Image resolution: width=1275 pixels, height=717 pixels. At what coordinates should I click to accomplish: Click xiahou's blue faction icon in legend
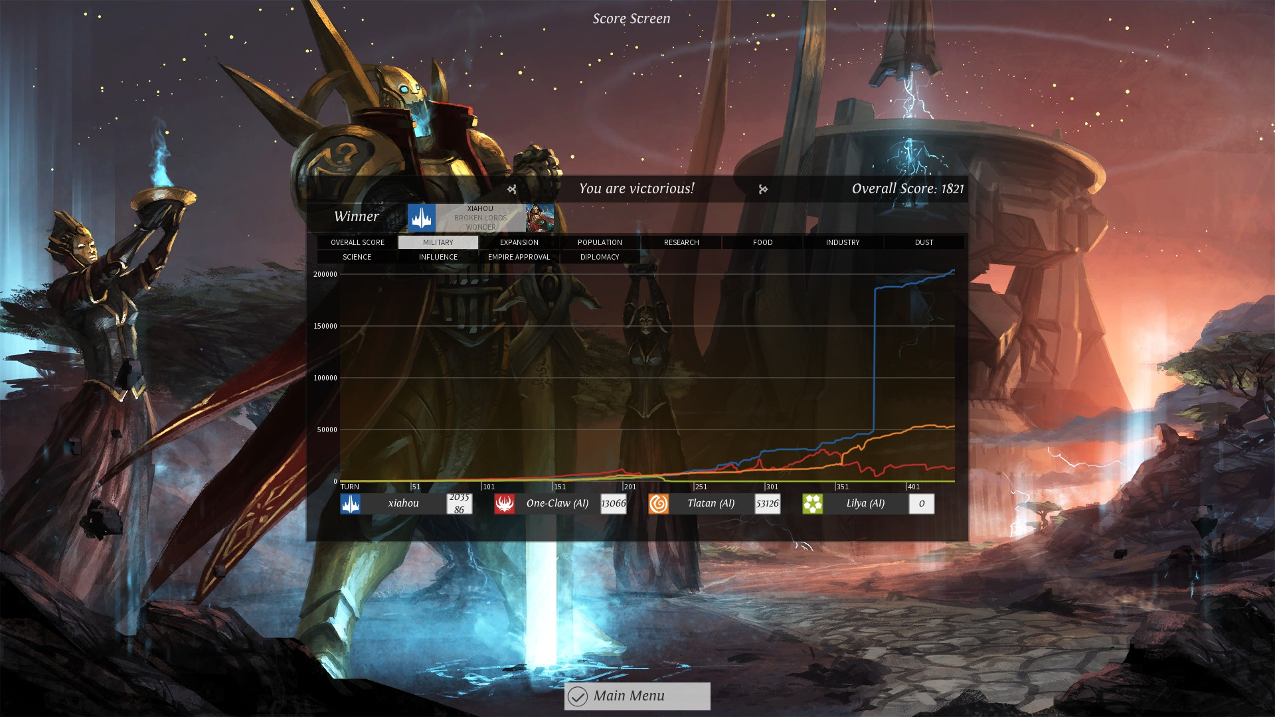(x=351, y=504)
